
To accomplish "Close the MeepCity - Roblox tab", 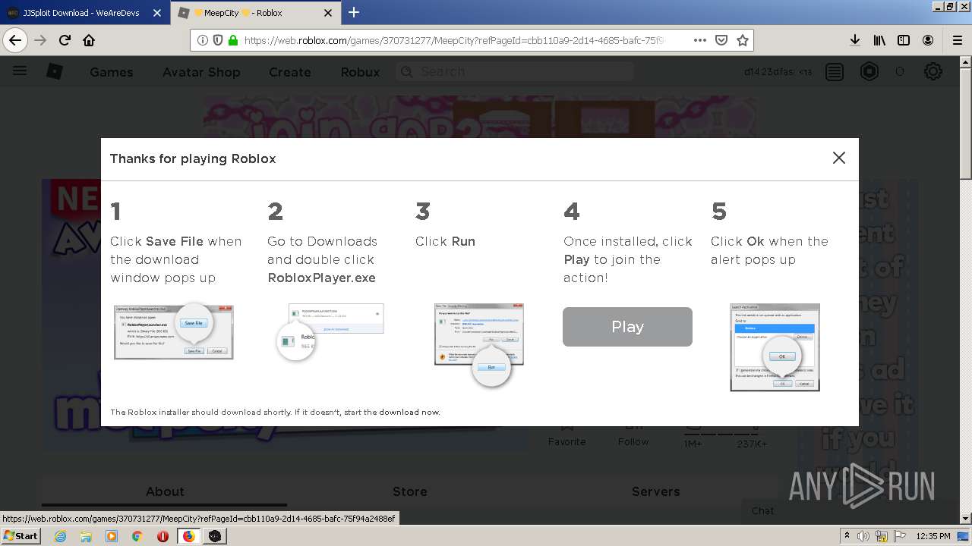I will (x=328, y=13).
